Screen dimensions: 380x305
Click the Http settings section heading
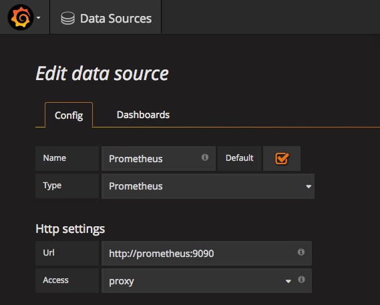tap(70, 229)
